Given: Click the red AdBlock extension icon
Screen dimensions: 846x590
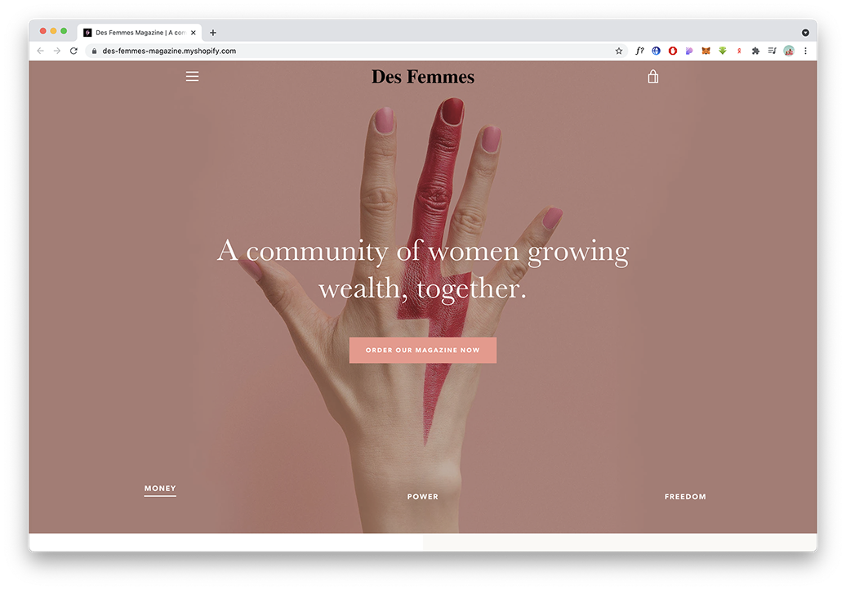Looking at the screenshot, I should [x=673, y=51].
